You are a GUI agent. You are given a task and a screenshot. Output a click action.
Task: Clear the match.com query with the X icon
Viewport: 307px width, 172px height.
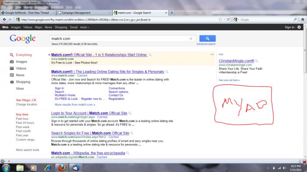coord(191,39)
